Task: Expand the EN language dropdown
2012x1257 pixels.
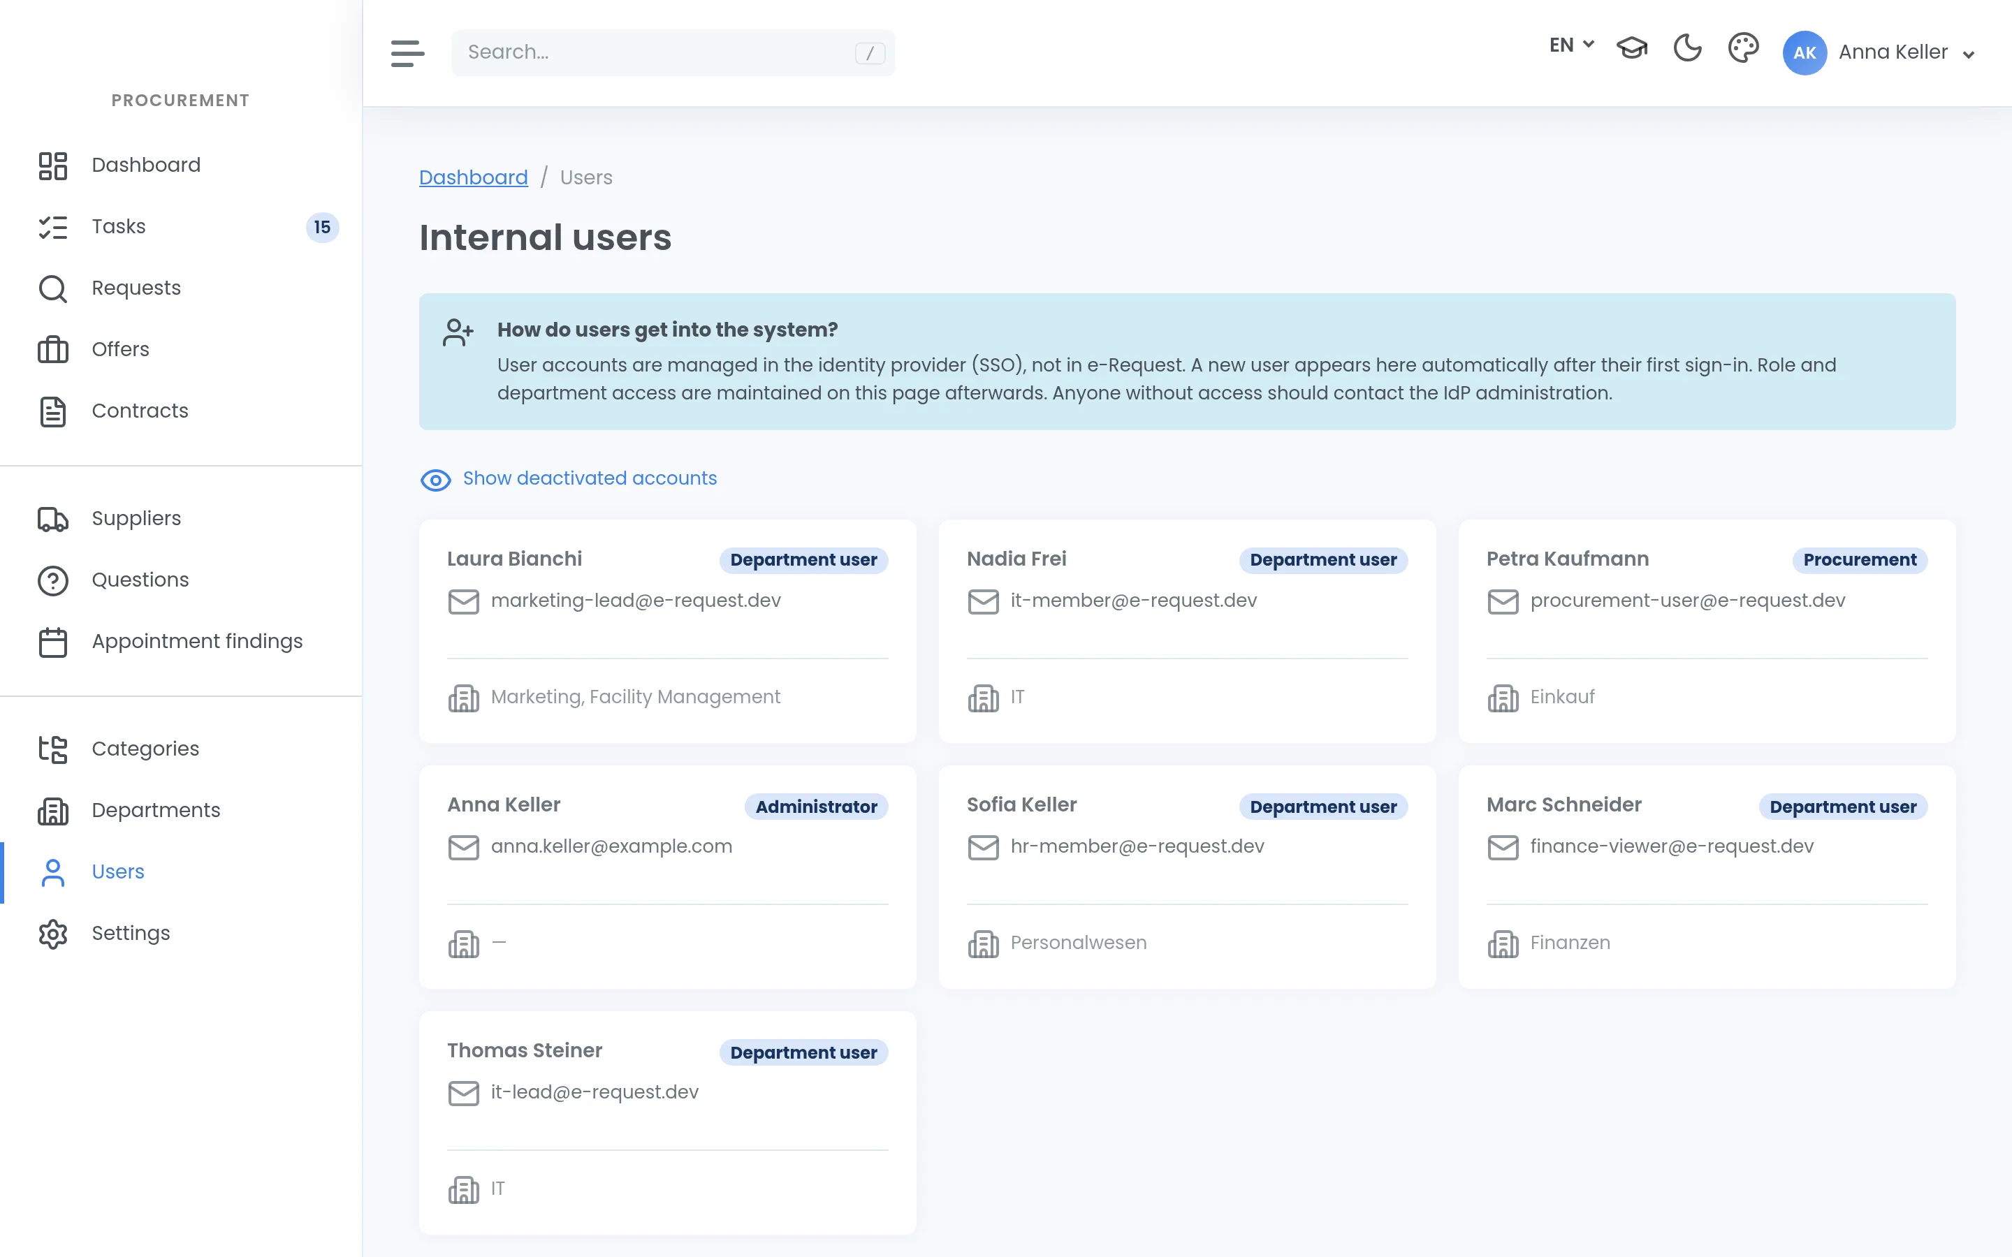Action: (x=1571, y=45)
